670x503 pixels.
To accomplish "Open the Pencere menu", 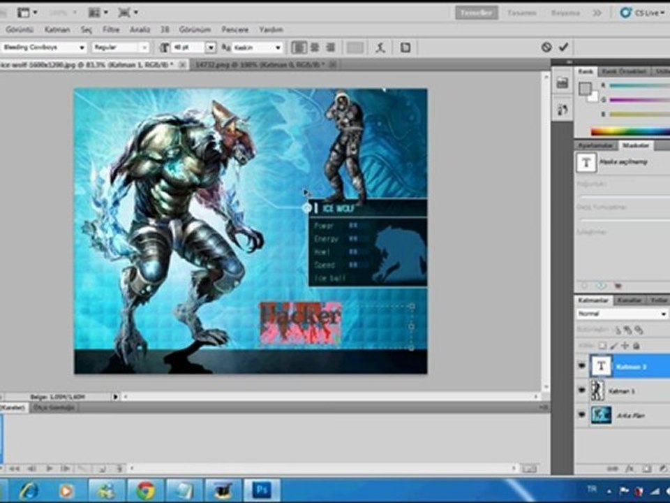I will [x=235, y=29].
